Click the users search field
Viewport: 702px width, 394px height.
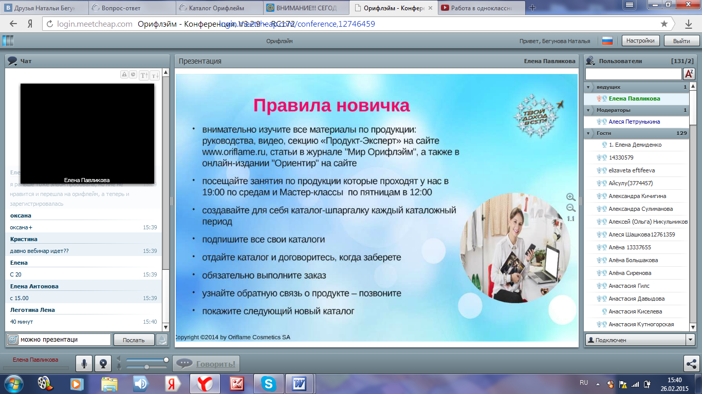click(633, 74)
